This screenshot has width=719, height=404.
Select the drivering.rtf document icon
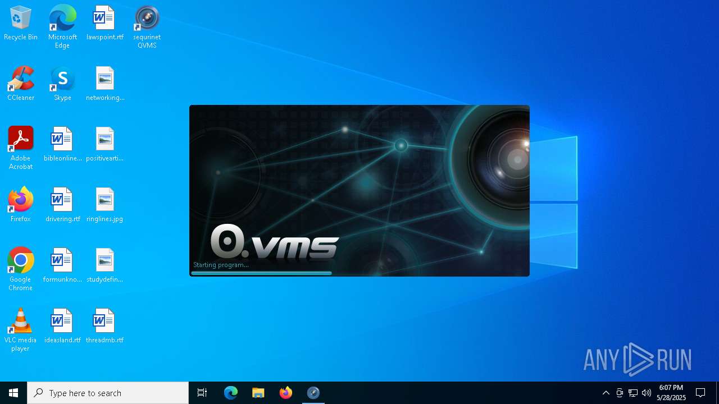62,205
